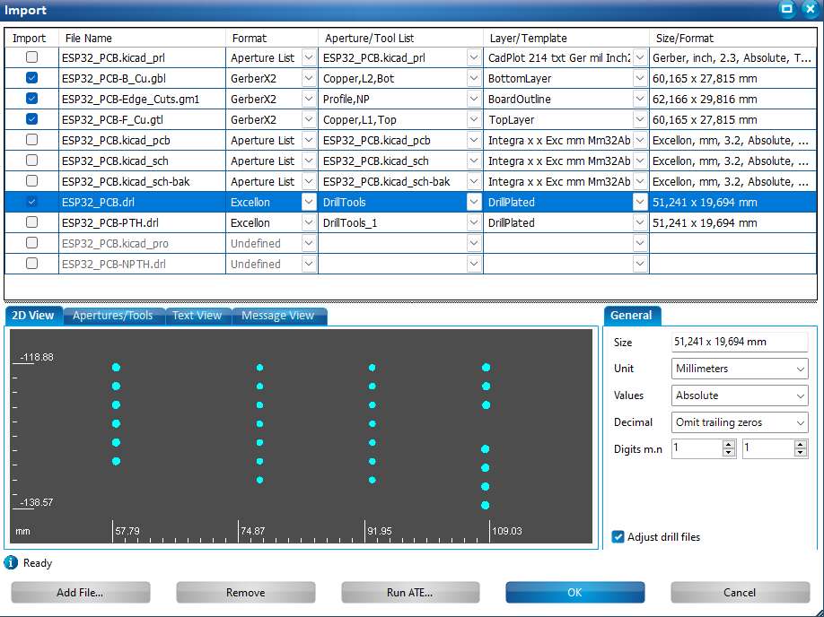Close the Import dialog with X icon
The height and width of the screenshot is (617, 824).
[x=811, y=9]
